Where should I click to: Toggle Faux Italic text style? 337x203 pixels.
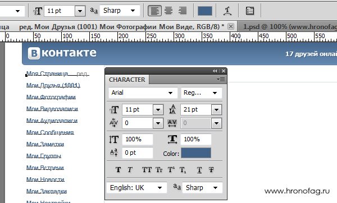click(x=130, y=170)
